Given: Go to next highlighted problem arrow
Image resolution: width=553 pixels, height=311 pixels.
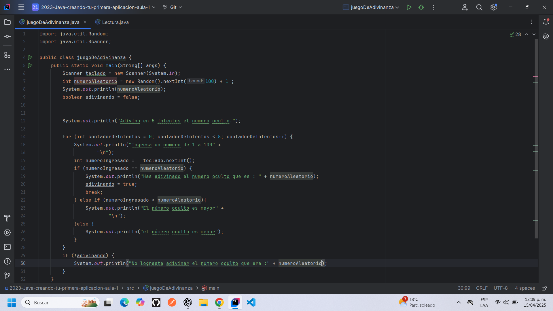Looking at the screenshot, I should click(x=534, y=34).
